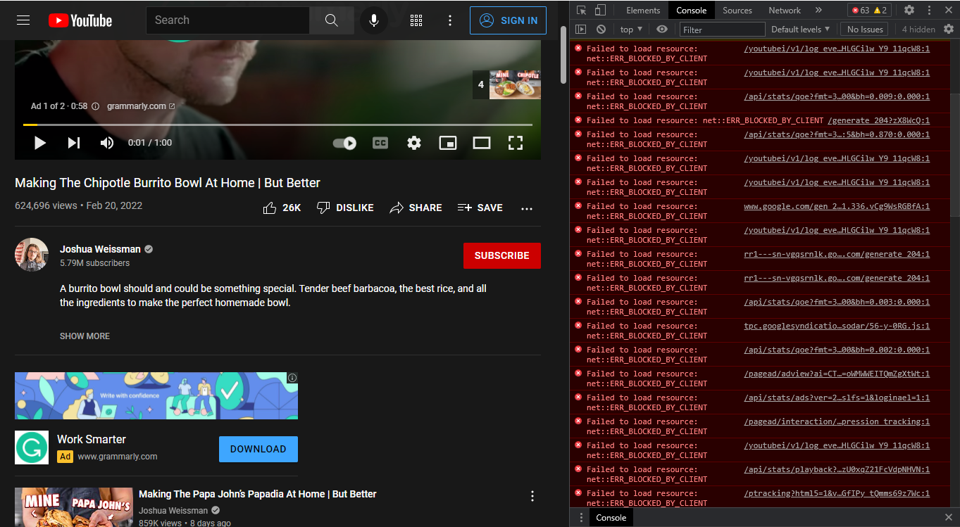Click the 63 errors counter

pyautogui.click(x=861, y=10)
